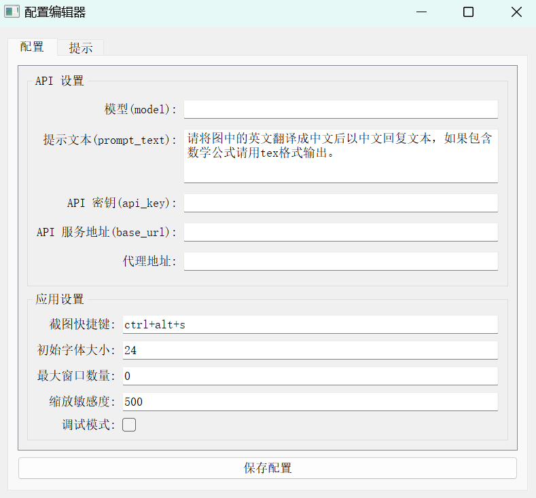Click the 应用设置 group title

pyautogui.click(x=60, y=299)
